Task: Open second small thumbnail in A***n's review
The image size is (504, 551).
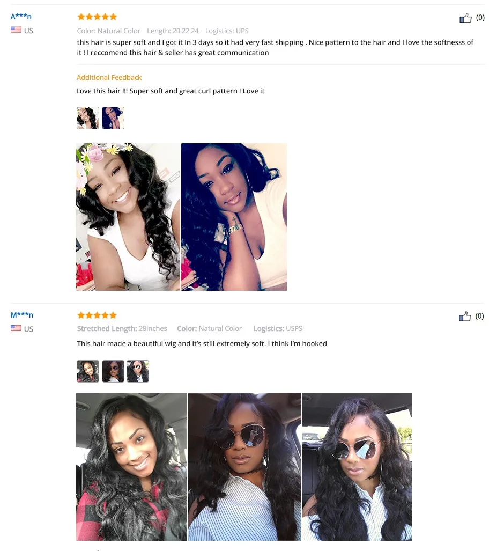Action: coord(113,118)
